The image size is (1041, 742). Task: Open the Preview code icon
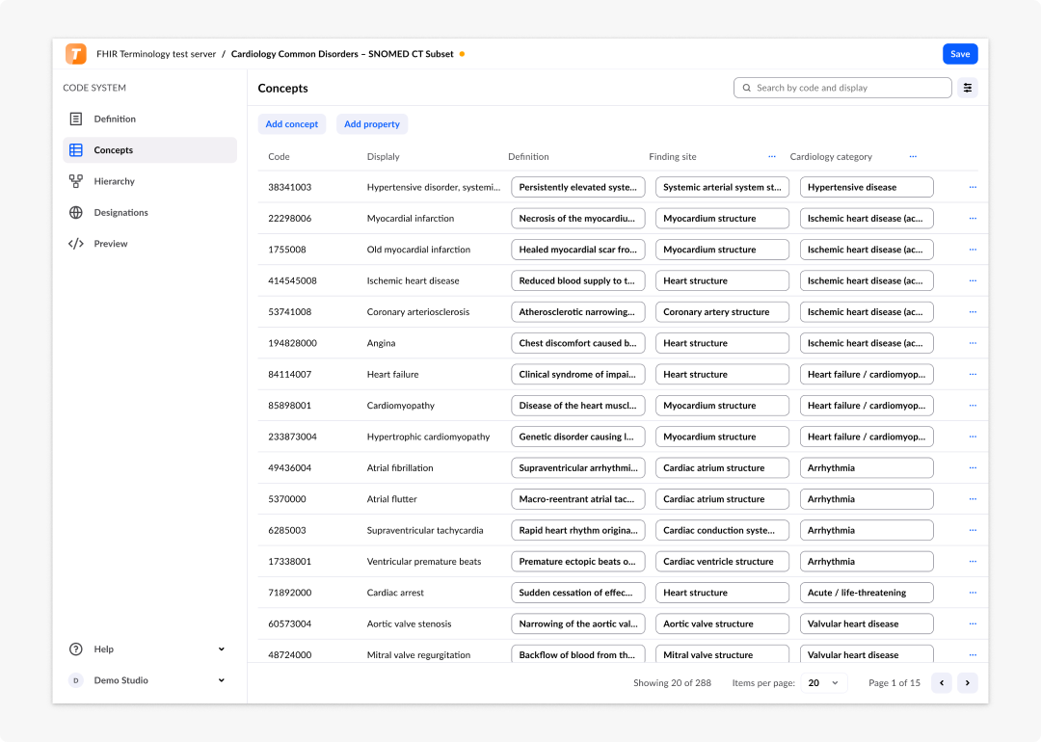[76, 244]
